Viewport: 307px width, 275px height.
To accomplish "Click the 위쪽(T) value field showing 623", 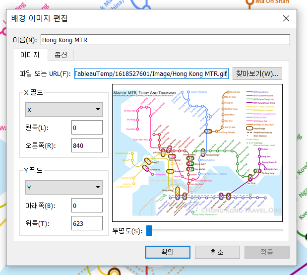I will point(87,223).
